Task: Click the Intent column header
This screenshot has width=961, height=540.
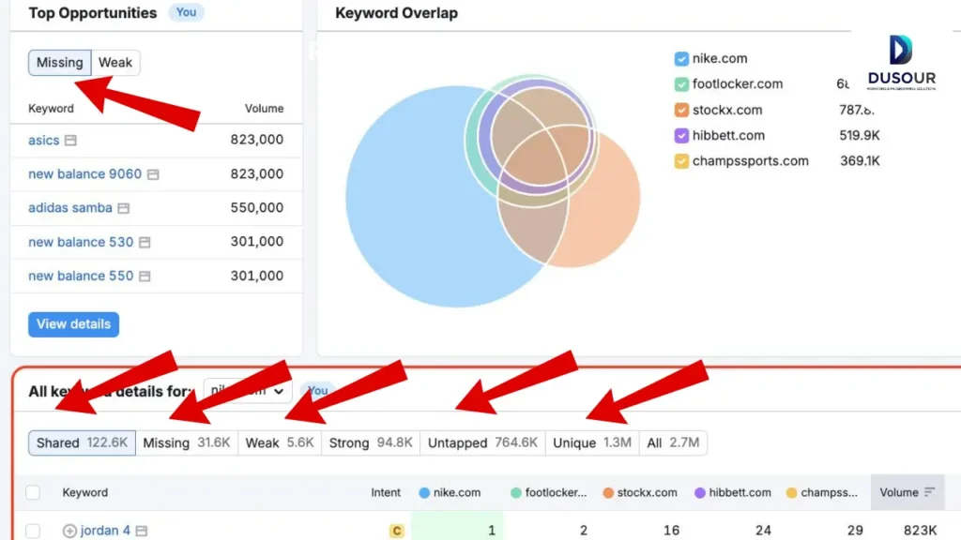Action: tap(386, 492)
